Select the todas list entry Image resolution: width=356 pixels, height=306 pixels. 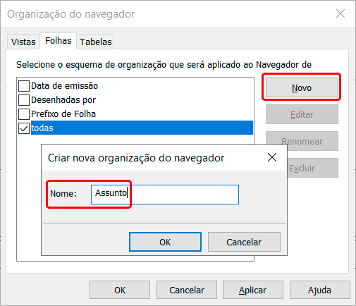click(x=142, y=128)
